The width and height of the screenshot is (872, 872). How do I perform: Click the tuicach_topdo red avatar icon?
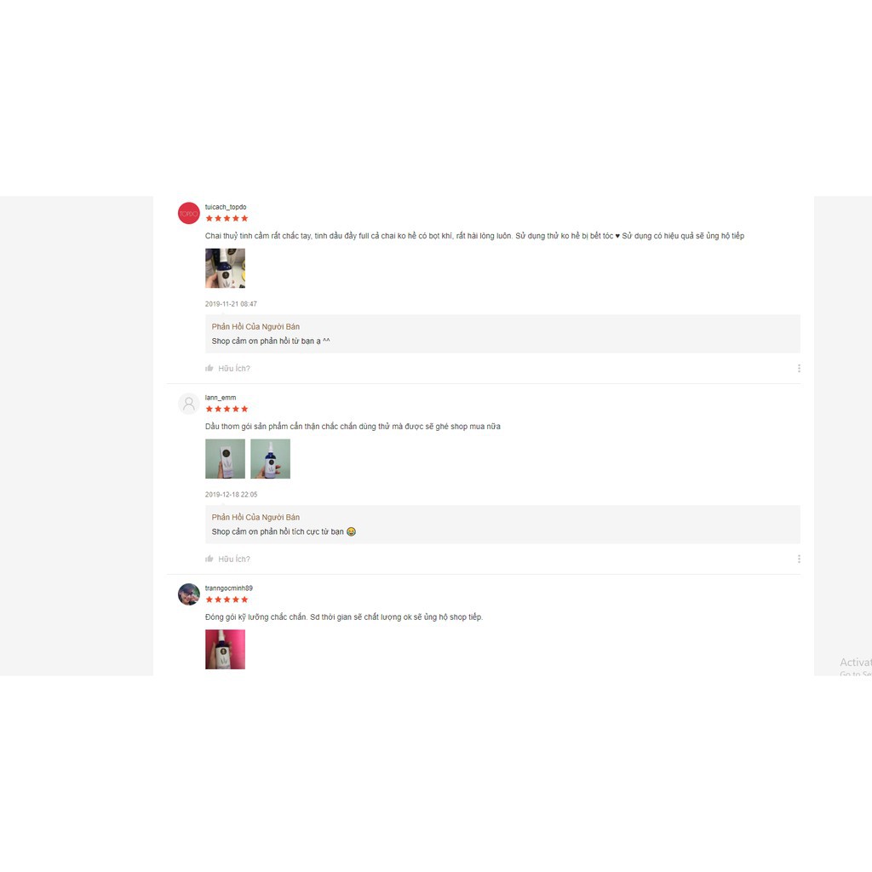(188, 213)
